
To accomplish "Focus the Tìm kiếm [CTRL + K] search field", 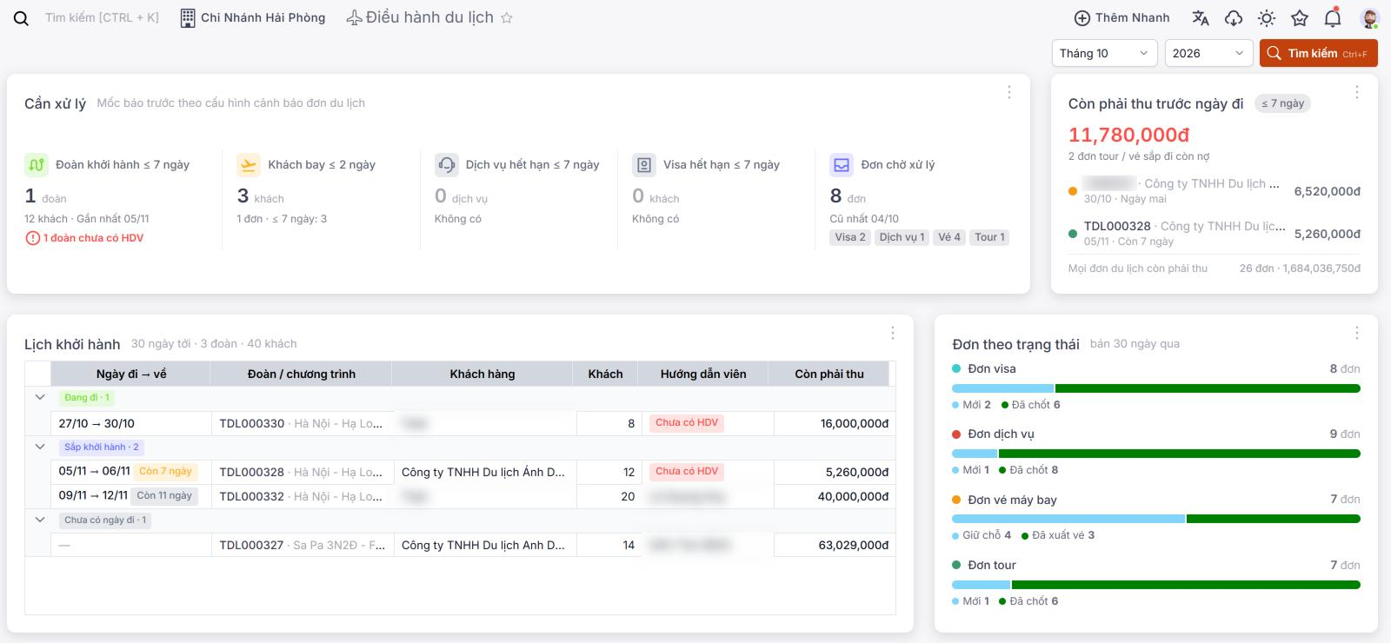I will click(x=102, y=17).
